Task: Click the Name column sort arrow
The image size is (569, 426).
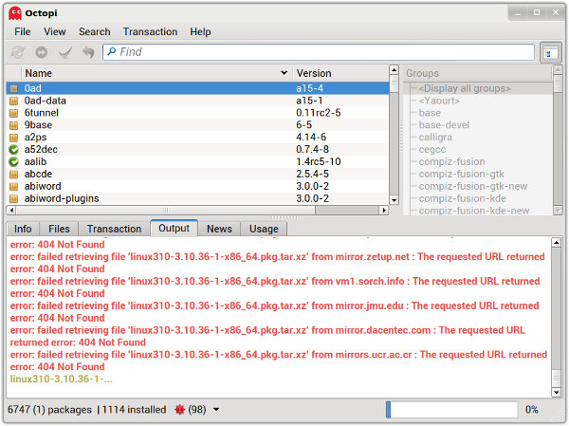Action: pyautogui.click(x=284, y=73)
